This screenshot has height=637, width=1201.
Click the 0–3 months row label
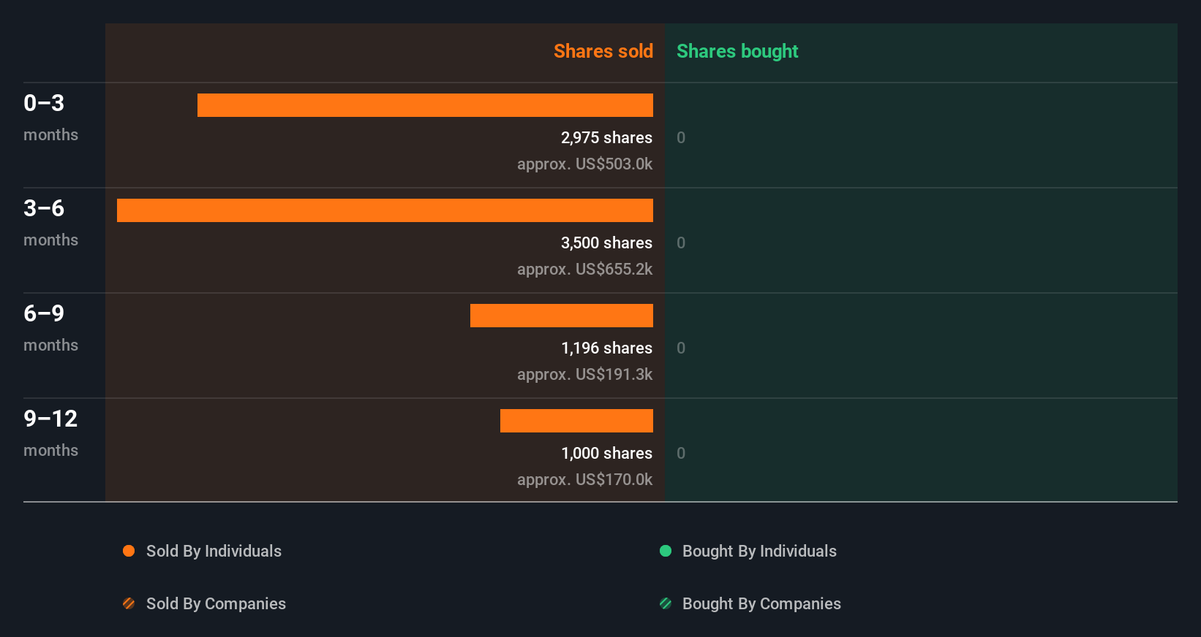pyautogui.click(x=50, y=118)
